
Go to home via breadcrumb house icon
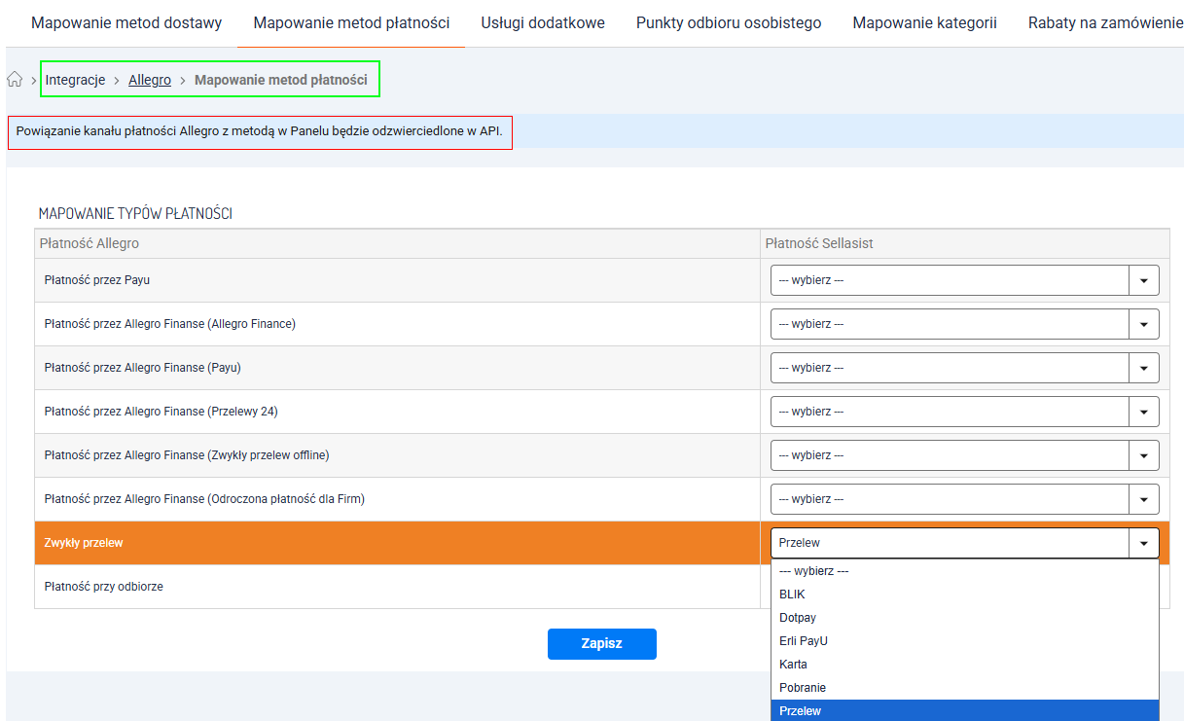[x=15, y=80]
